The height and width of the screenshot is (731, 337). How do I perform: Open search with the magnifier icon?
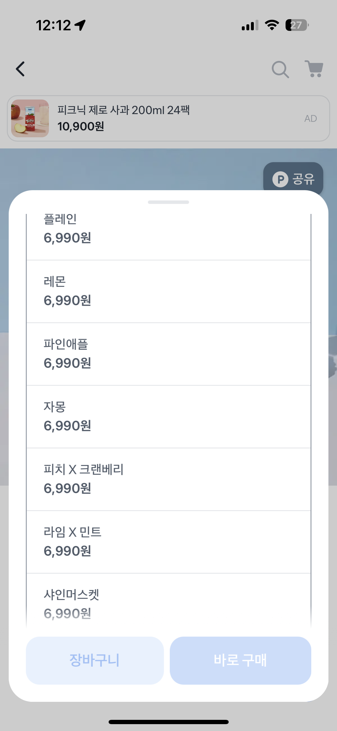[280, 69]
